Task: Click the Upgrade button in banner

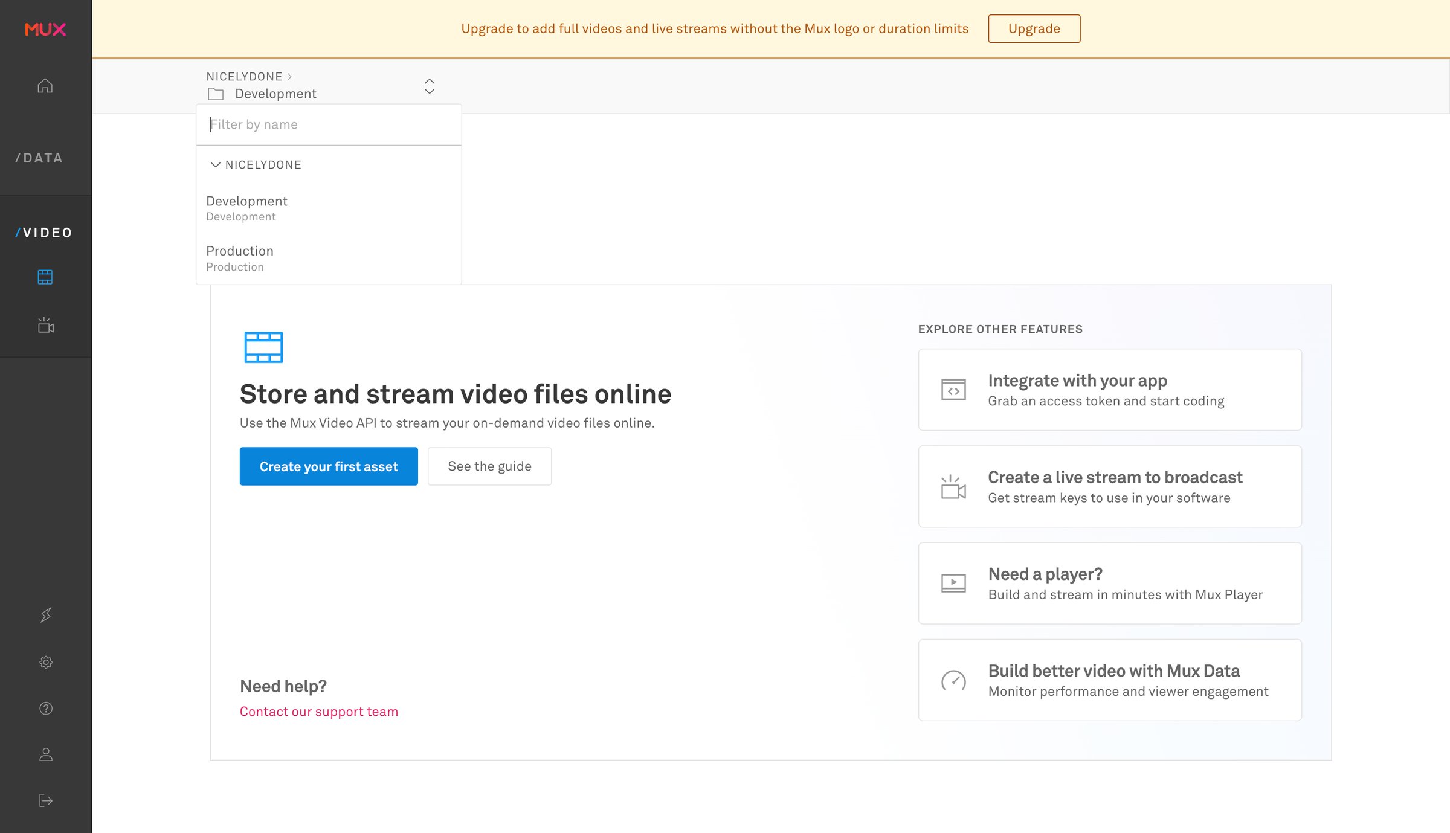Action: pos(1034,29)
